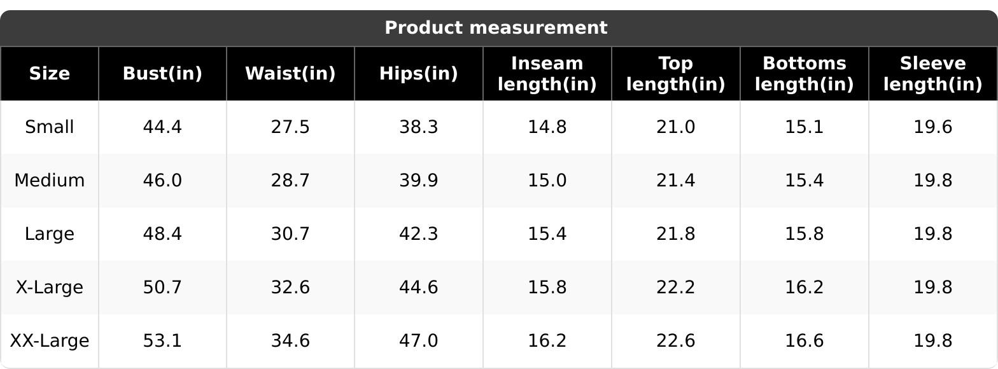This screenshot has width=998, height=369.
Task: Click the Small size row label
Action: 50,127
